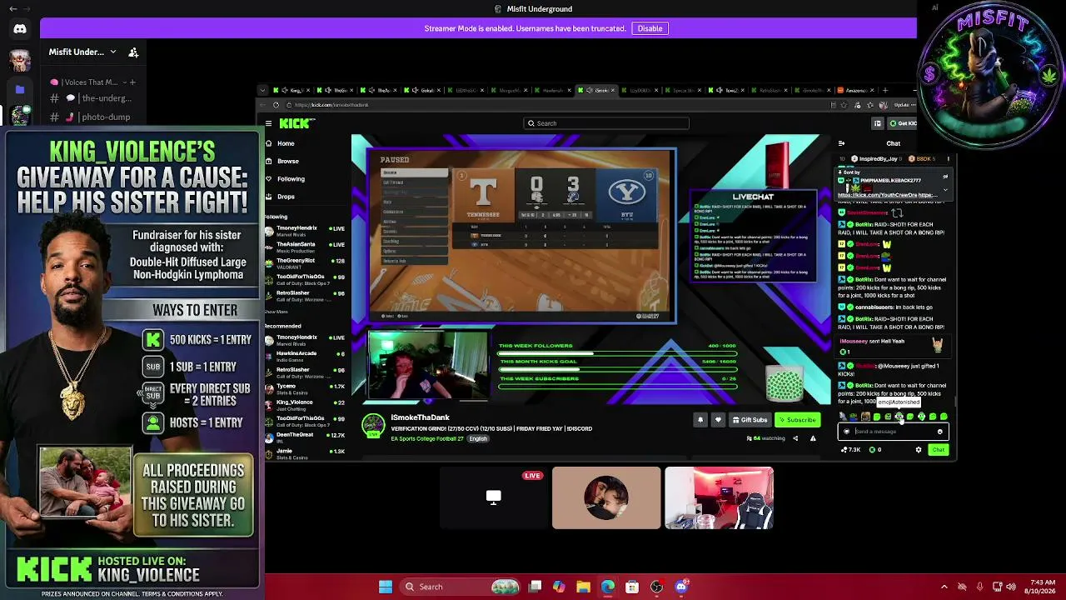This screenshot has width=1066, height=600.
Task: Click the Gift Subs button
Action: [x=750, y=420]
